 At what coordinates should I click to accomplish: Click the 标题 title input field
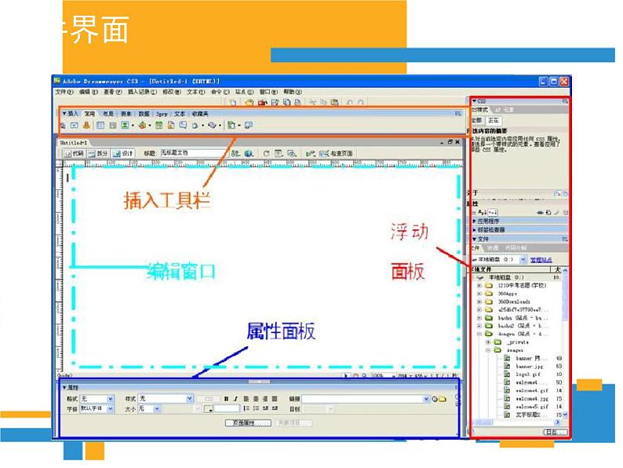pyautogui.click(x=193, y=153)
